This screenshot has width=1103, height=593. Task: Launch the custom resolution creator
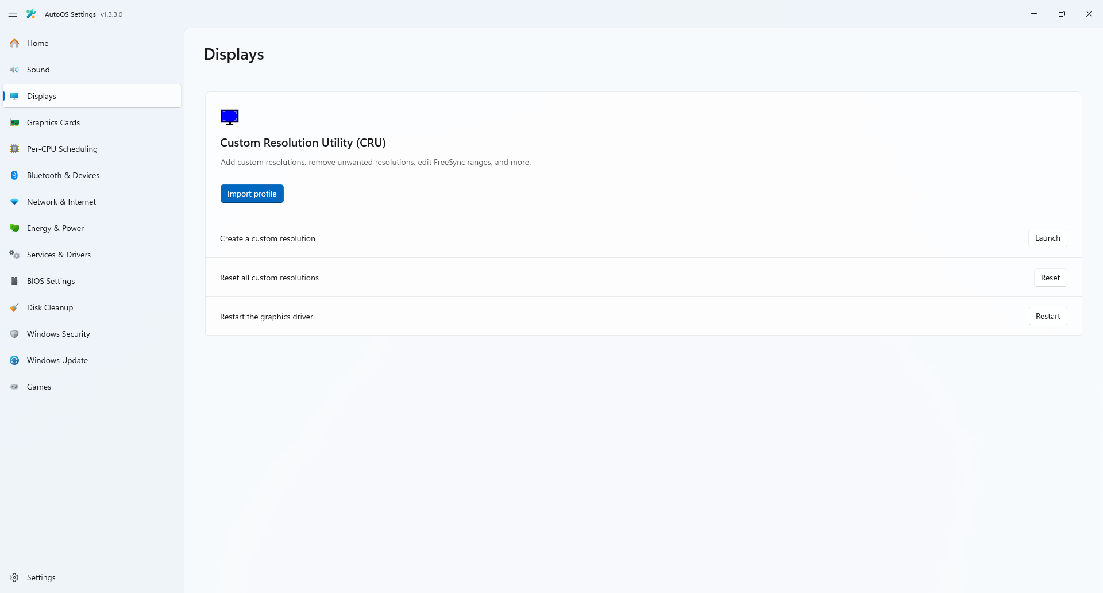point(1047,238)
